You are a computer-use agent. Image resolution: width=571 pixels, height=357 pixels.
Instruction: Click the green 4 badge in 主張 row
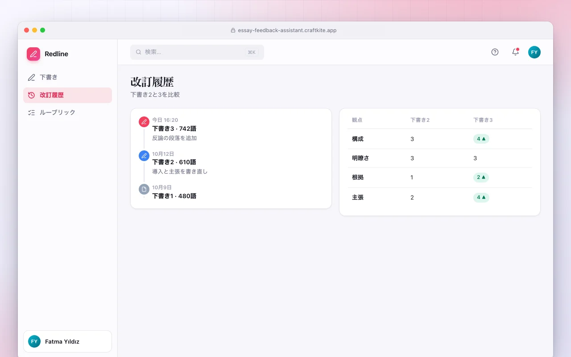click(481, 197)
